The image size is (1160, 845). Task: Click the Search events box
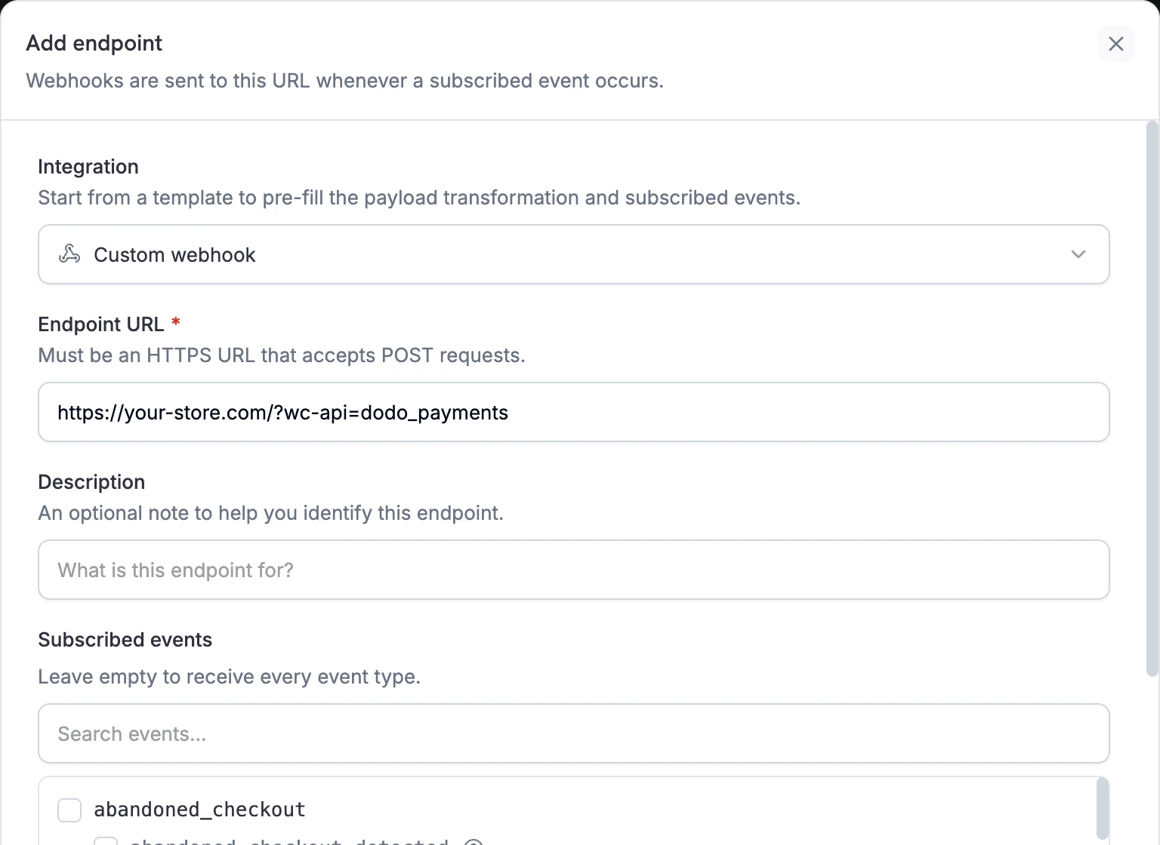pyautogui.click(x=573, y=733)
